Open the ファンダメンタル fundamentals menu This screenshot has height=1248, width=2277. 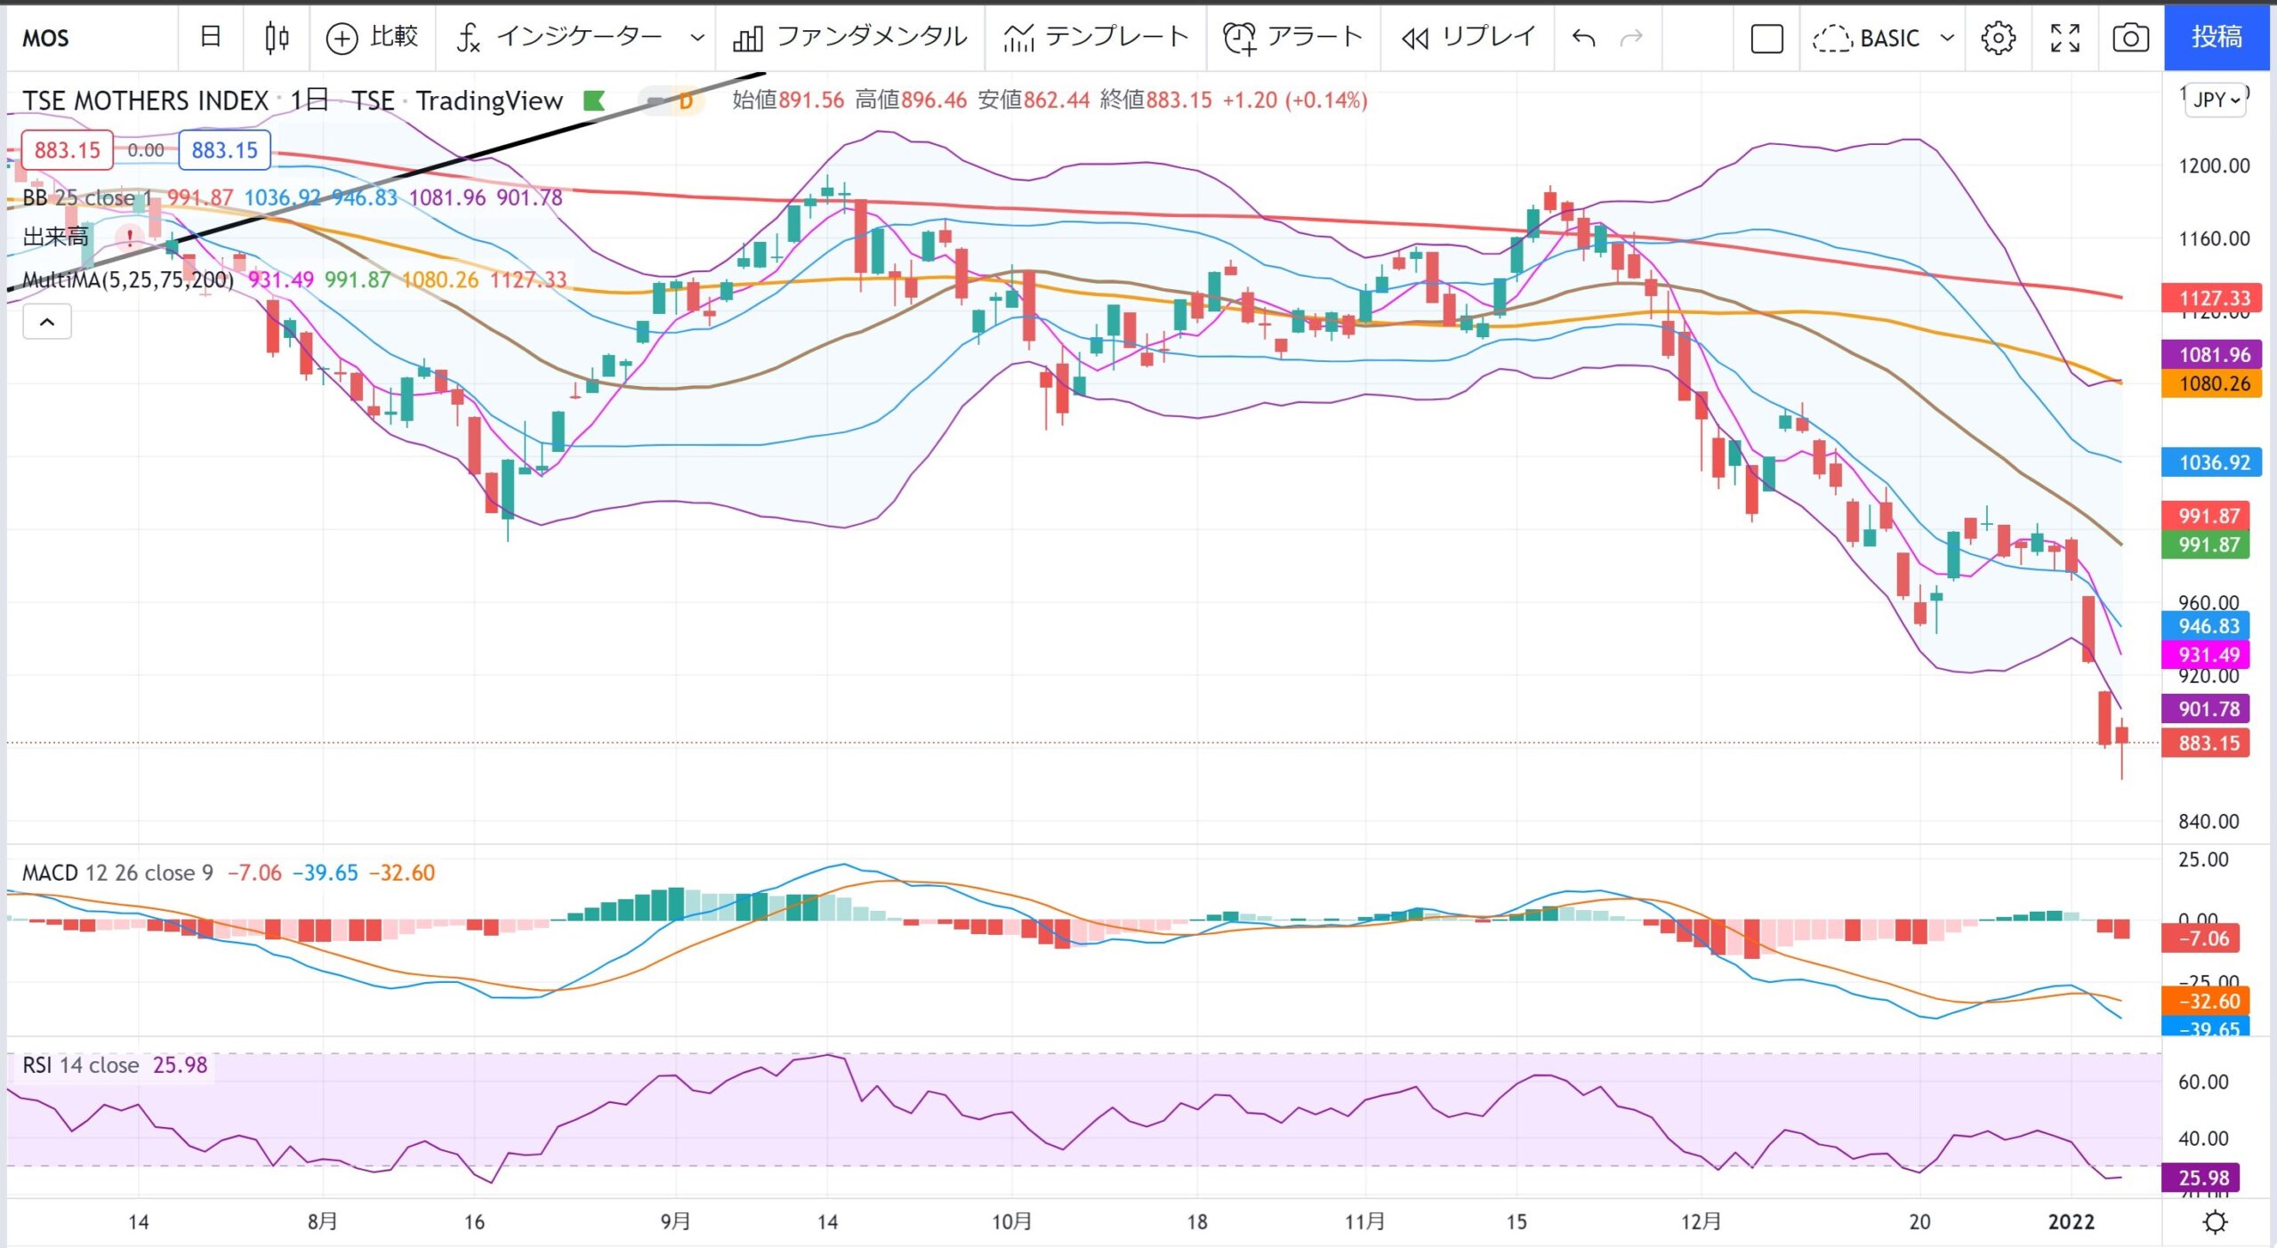coord(849,37)
